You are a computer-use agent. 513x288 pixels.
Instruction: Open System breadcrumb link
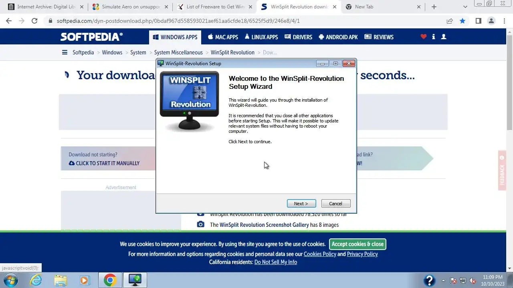point(138,52)
